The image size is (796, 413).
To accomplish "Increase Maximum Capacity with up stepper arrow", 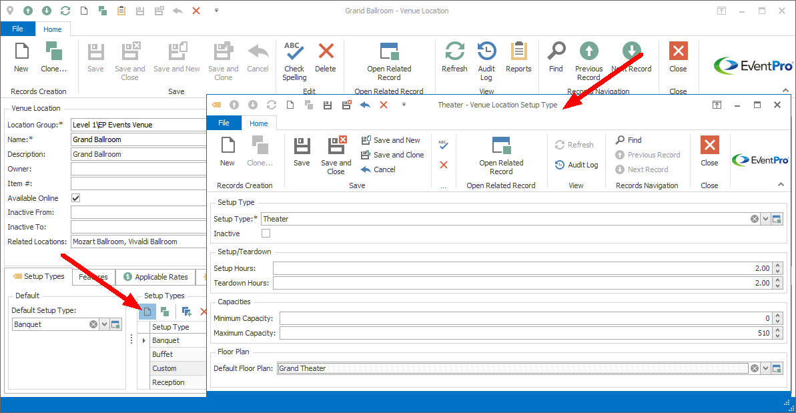I will [x=778, y=330].
